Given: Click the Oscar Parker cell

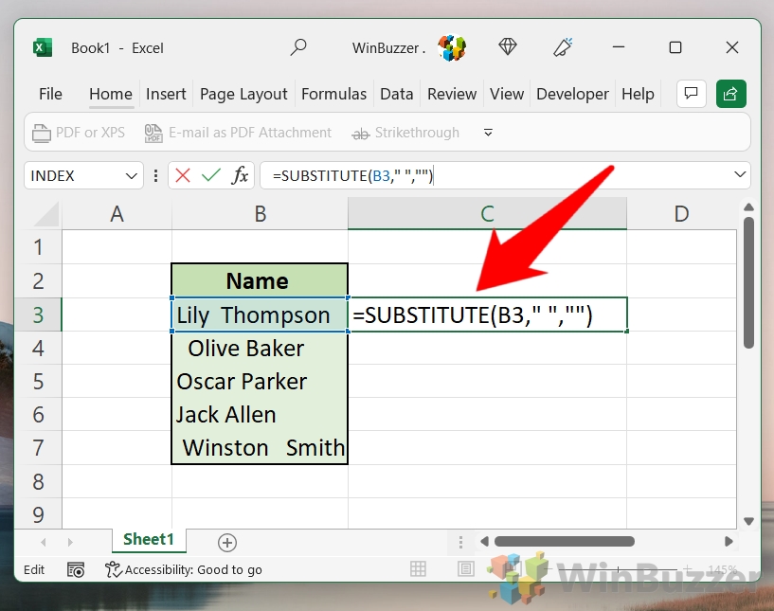Looking at the screenshot, I should pyautogui.click(x=260, y=381).
